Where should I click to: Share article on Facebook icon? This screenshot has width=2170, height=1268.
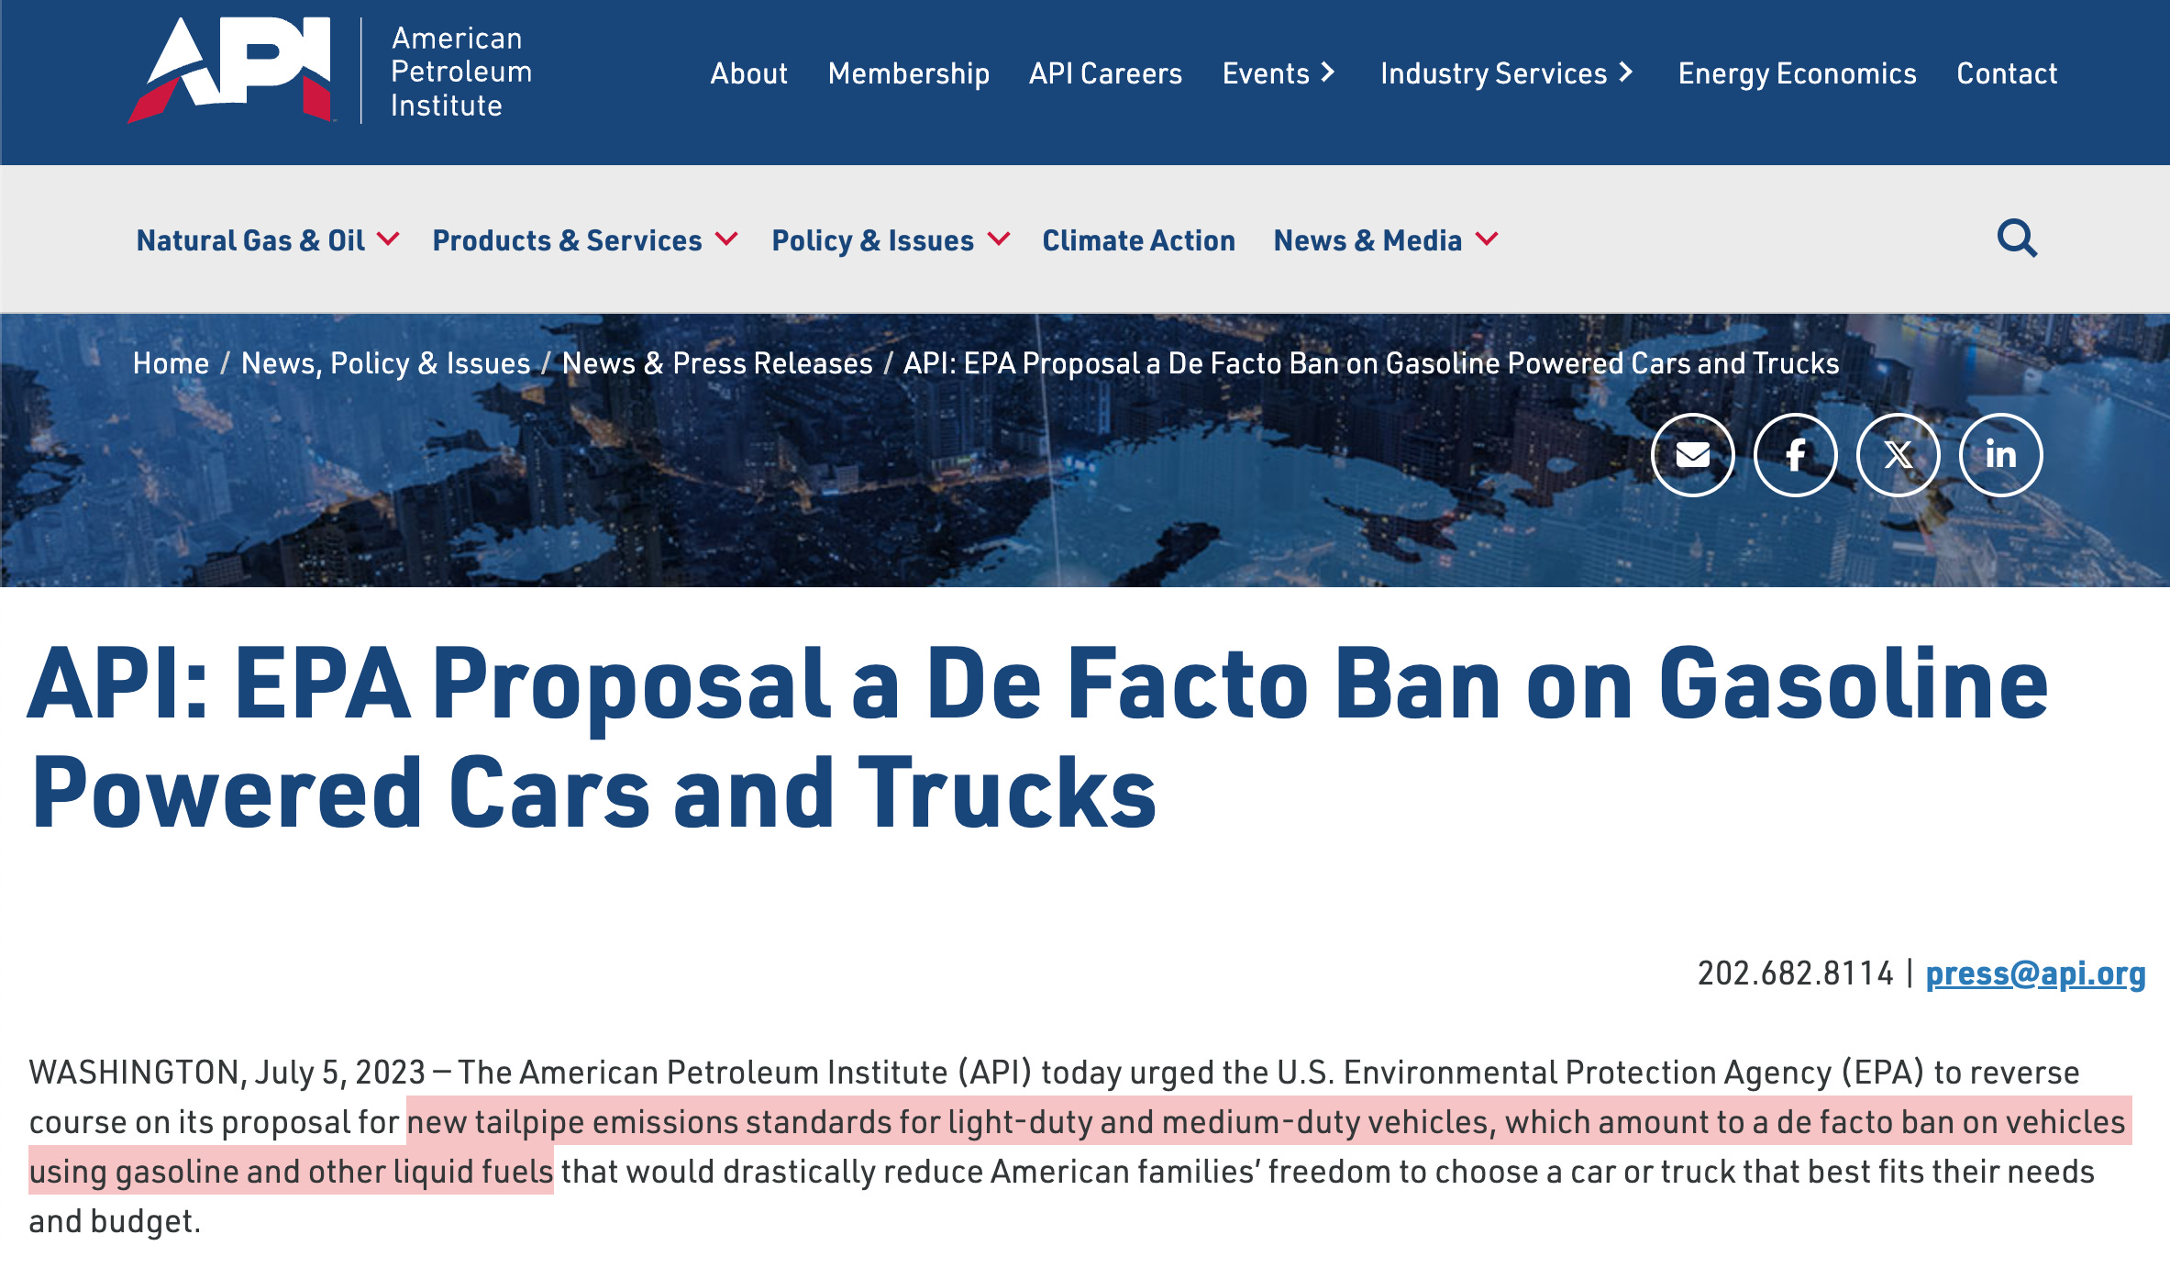[x=1795, y=455]
